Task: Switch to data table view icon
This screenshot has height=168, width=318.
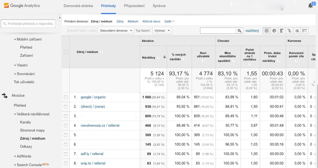Action: tap(266, 31)
